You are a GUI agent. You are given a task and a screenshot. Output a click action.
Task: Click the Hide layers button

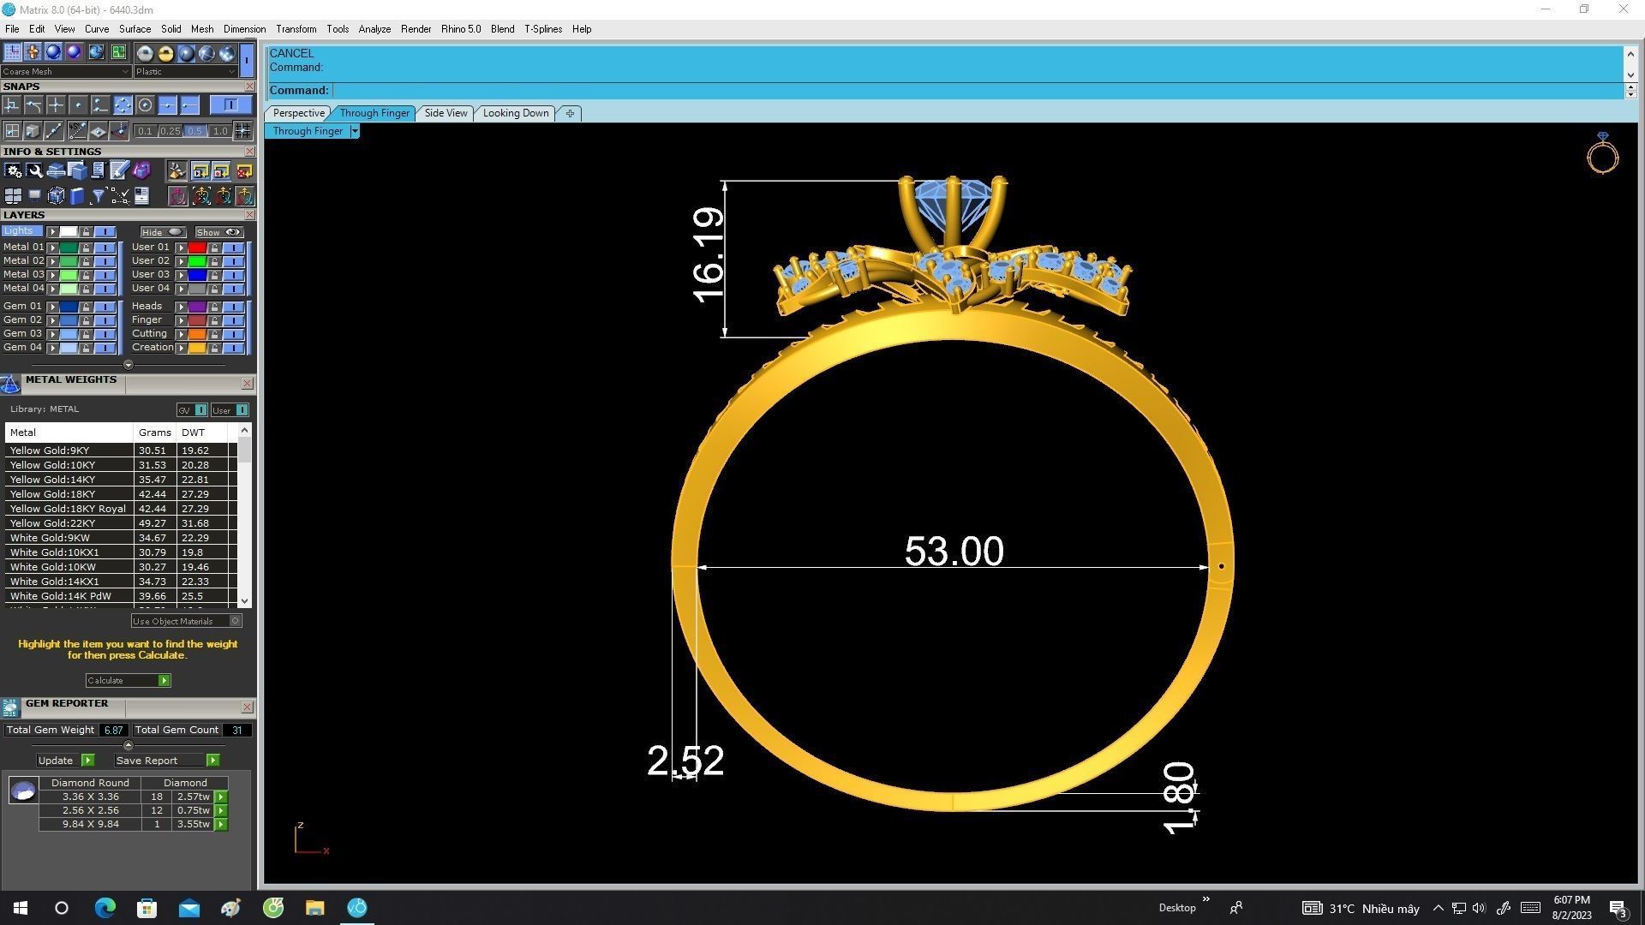click(x=163, y=232)
